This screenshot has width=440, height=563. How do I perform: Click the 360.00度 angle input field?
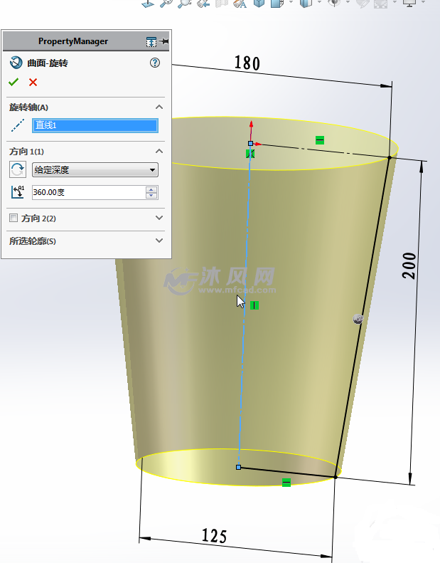tap(89, 192)
